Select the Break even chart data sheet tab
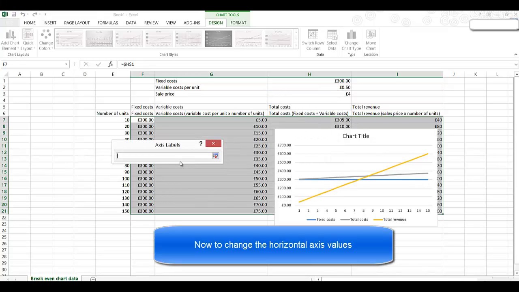 [x=54, y=279]
